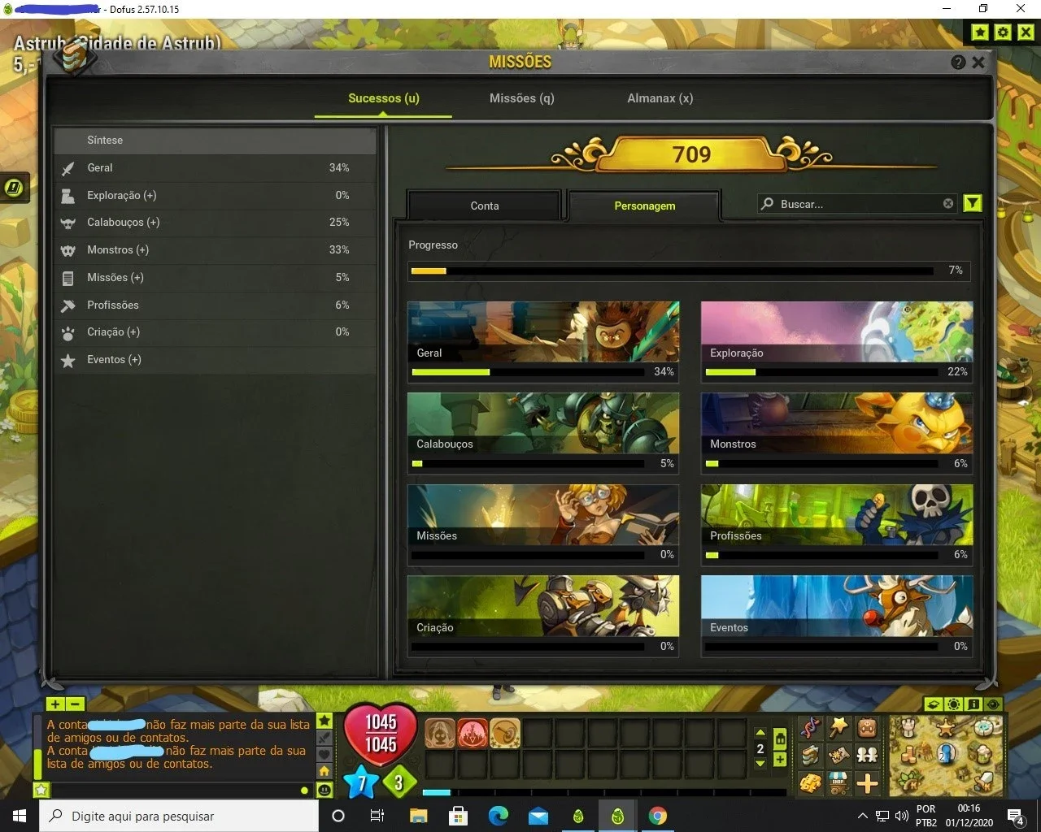
Task: Expand the Exploração (+) category
Action: (x=215, y=195)
